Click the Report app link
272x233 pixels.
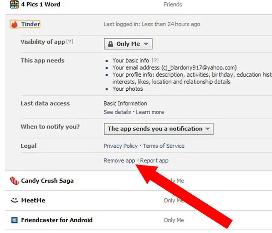tap(154, 161)
